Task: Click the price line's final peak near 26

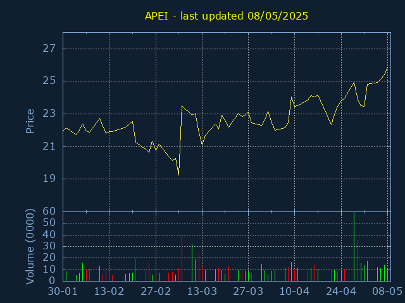Action: tap(387, 68)
